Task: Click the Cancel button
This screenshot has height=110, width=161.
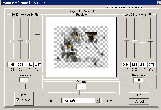Action: pyautogui.click(x=139, y=102)
